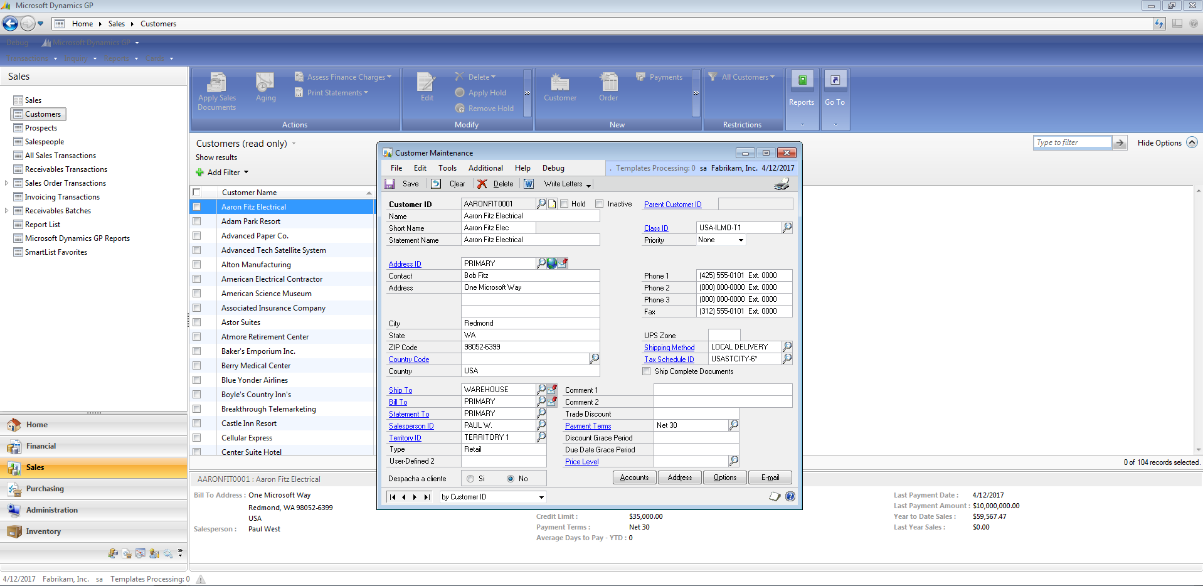Image resolution: width=1203 pixels, height=586 pixels.
Task: Click the red X Delete icon
Action: pos(482,184)
